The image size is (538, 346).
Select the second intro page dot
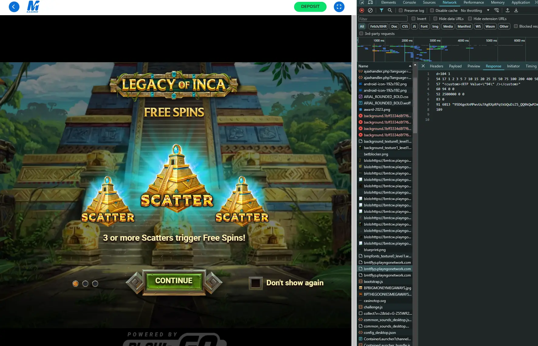click(85, 283)
